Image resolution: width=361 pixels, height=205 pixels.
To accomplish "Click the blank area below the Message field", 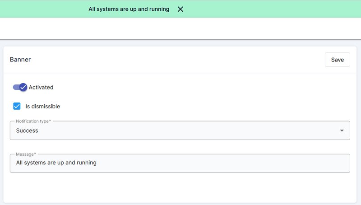I will point(180,187).
